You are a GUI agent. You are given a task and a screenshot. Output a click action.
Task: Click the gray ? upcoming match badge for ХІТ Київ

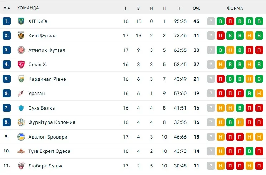pyautogui.click(x=211, y=21)
